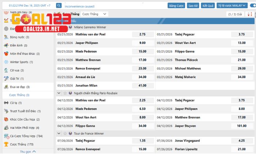Select the Đua xe đạp cycling icon

[6, 87]
